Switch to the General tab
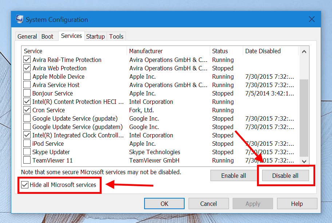 click(x=27, y=36)
